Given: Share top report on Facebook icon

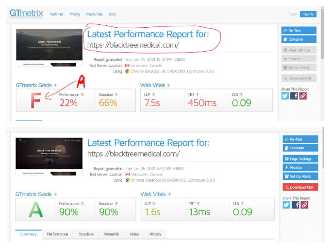Looking at the screenshot, I should point(294,96).
